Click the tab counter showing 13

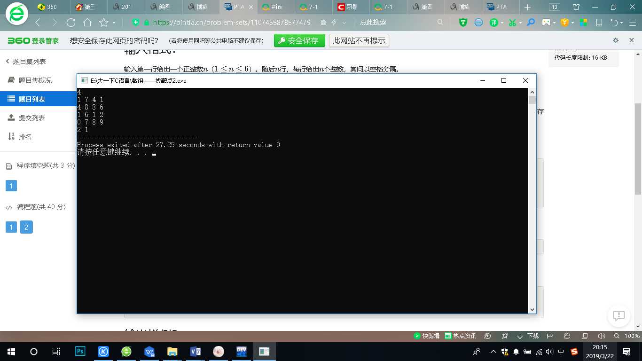click(555, 7)
